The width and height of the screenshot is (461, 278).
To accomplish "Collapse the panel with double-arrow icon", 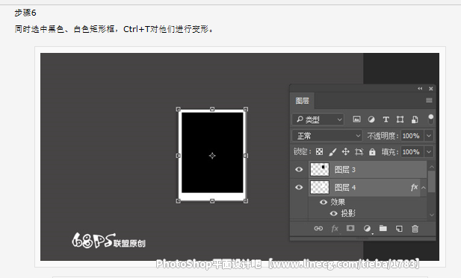I will click(420, 89).
